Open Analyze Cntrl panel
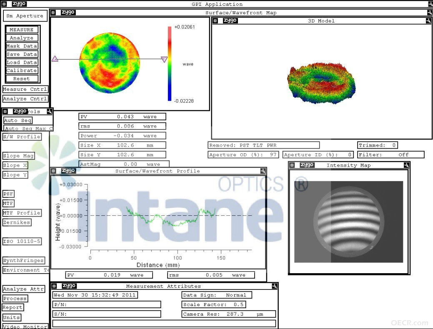The image size is (433, 329). coord(25,99)
